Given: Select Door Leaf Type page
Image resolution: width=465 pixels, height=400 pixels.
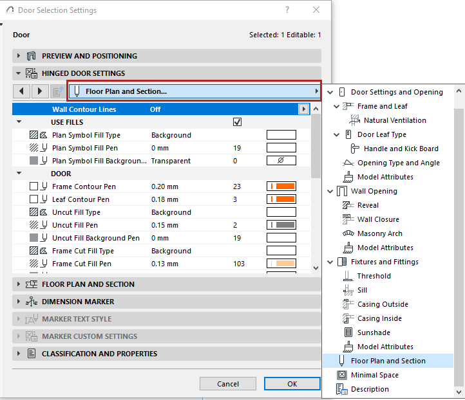Looking at the screenshot, I should pos(381,134).
